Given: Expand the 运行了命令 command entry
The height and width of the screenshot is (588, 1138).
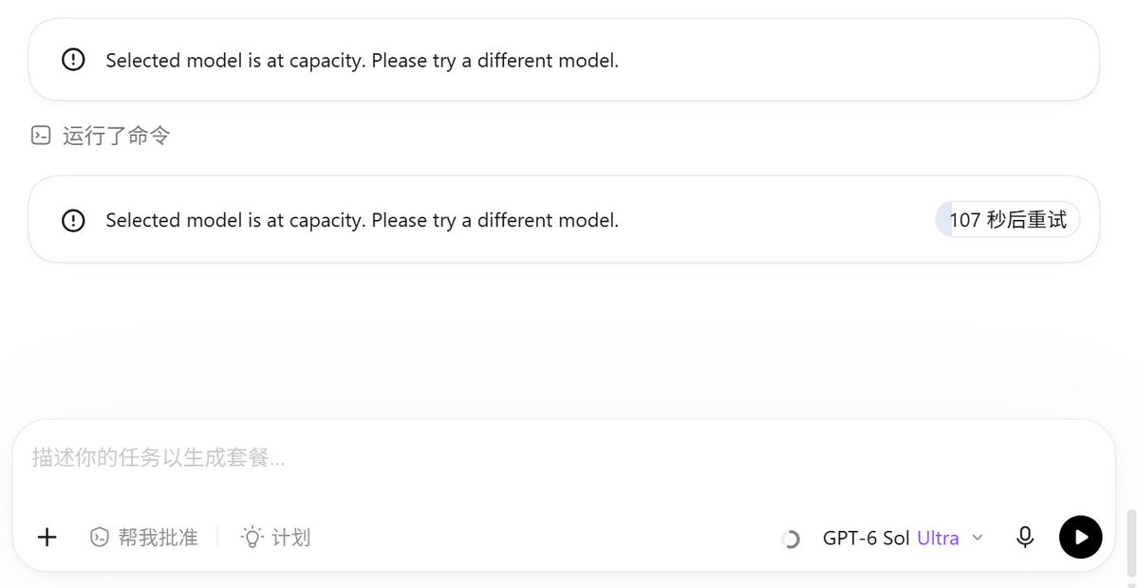Looking at the screenshot, I should coord(101,136).
